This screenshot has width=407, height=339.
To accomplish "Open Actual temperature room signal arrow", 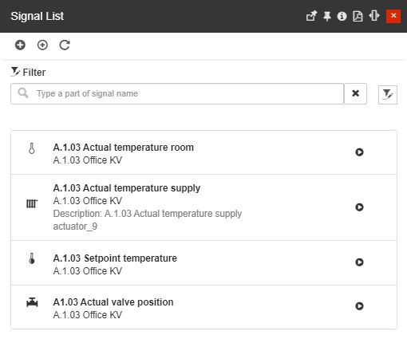I will pos(359,152).
